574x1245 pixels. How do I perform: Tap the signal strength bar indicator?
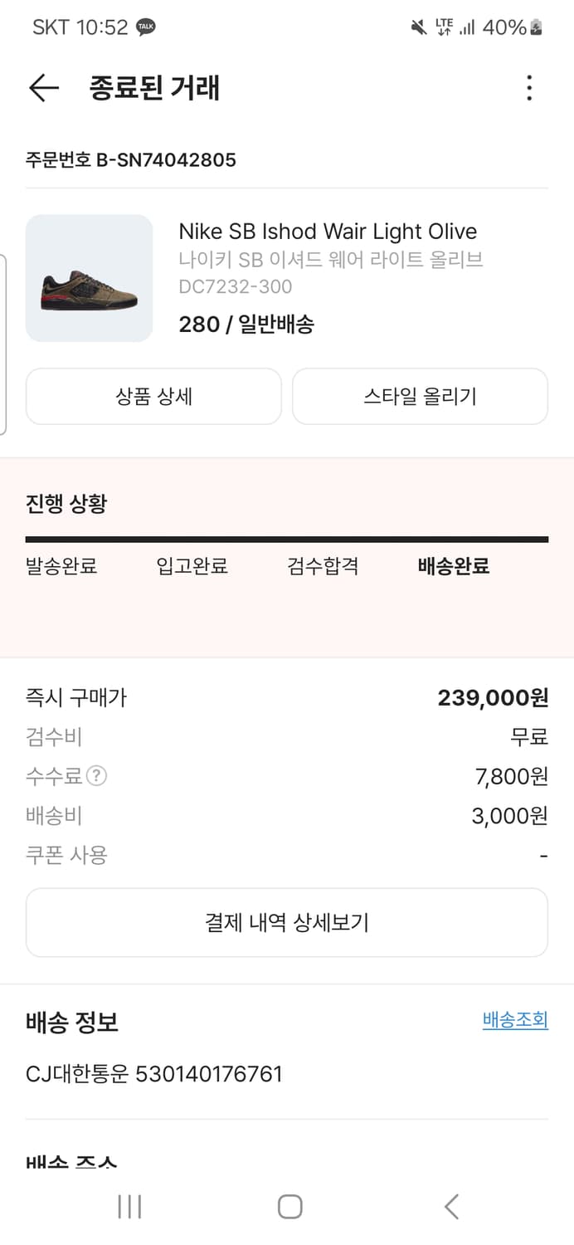click(x=466, y=26)
